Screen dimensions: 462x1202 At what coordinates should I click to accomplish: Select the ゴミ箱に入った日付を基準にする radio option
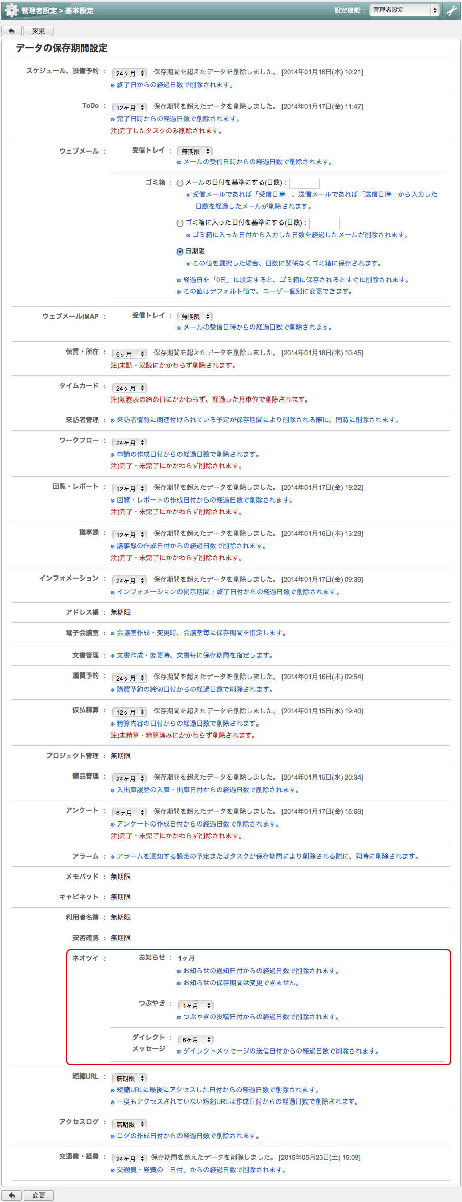tap(180, 223)
